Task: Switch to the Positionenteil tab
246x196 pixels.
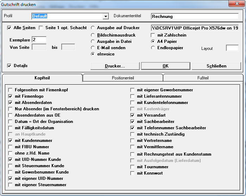Action: (x=122, y=78)
